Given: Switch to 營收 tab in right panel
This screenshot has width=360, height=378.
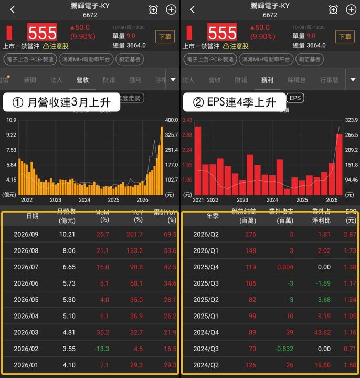Looking at the screenshot, I should [x=215, y=80].
